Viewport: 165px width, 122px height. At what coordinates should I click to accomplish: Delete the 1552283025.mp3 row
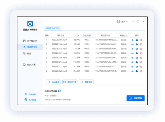[141, 49]
